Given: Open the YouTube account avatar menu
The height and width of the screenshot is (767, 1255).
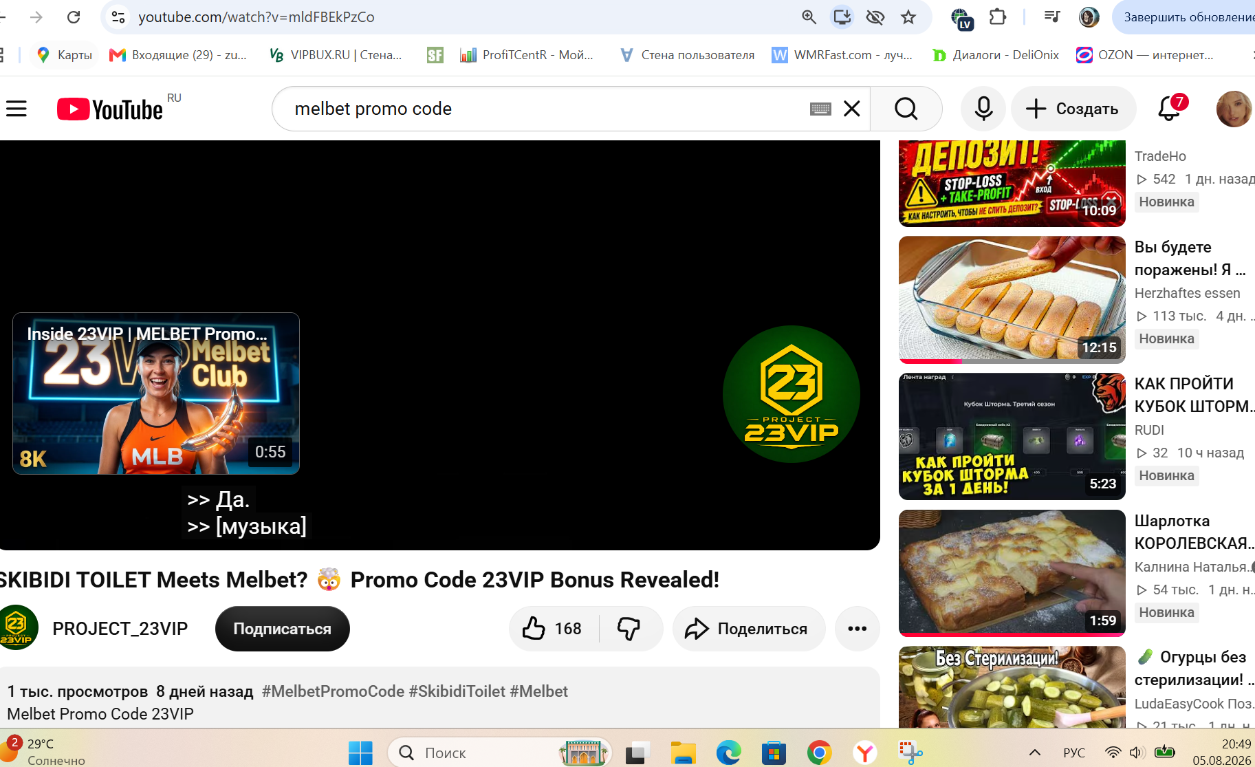Looking at the screenshot, I should 1234,109.
